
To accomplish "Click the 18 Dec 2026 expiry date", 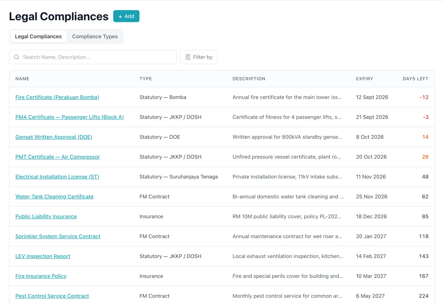I will click(x=371, y=216).
